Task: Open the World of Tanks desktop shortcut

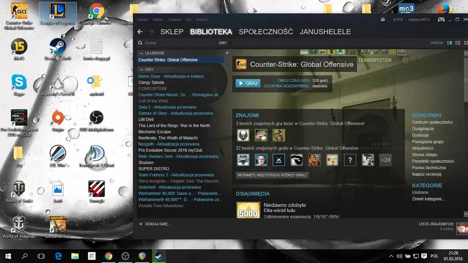Action: pos(19,192)
